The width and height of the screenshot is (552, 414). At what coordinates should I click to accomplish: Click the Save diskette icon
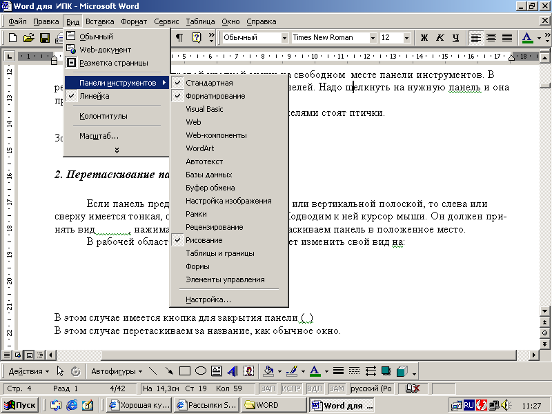(x=45, y=37)
